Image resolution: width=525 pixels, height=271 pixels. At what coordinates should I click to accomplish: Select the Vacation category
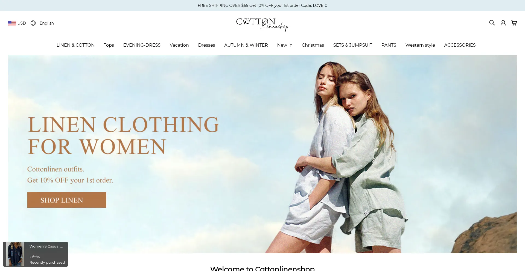coord(179,45)
